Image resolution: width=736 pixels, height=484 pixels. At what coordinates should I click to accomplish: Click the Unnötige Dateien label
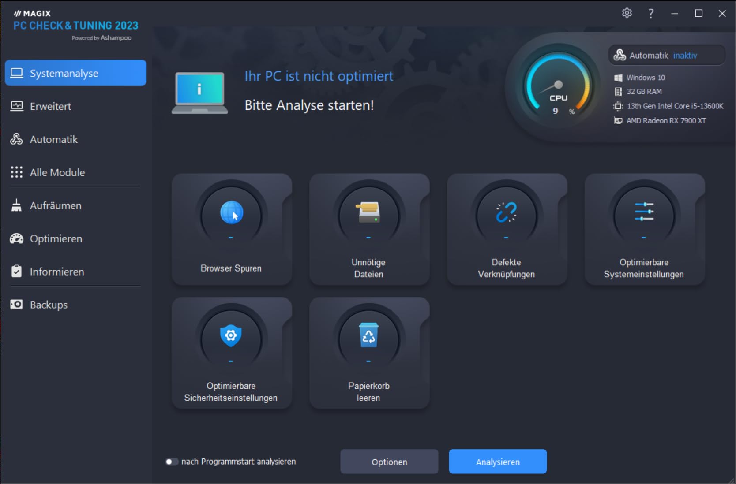pyautogui.click(x=368, y=268)
